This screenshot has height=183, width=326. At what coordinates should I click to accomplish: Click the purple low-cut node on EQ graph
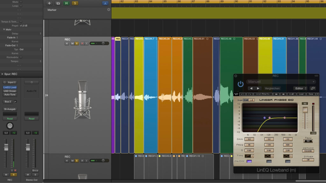pos(265,118)
